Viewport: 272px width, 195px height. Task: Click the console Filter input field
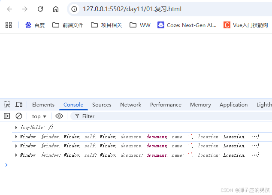[171, 116]
